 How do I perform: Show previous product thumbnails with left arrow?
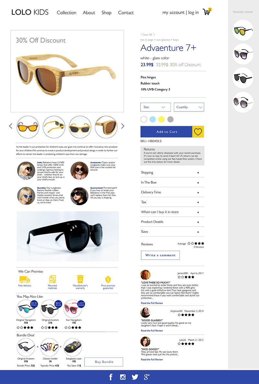[x=10, y=126]
